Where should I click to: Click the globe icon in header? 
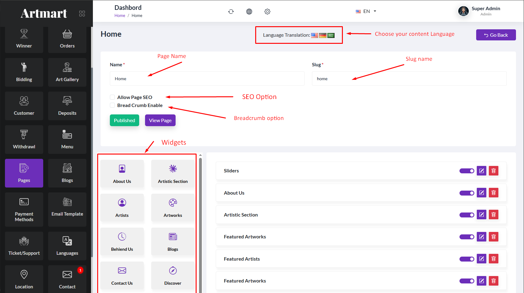point(249,11)
